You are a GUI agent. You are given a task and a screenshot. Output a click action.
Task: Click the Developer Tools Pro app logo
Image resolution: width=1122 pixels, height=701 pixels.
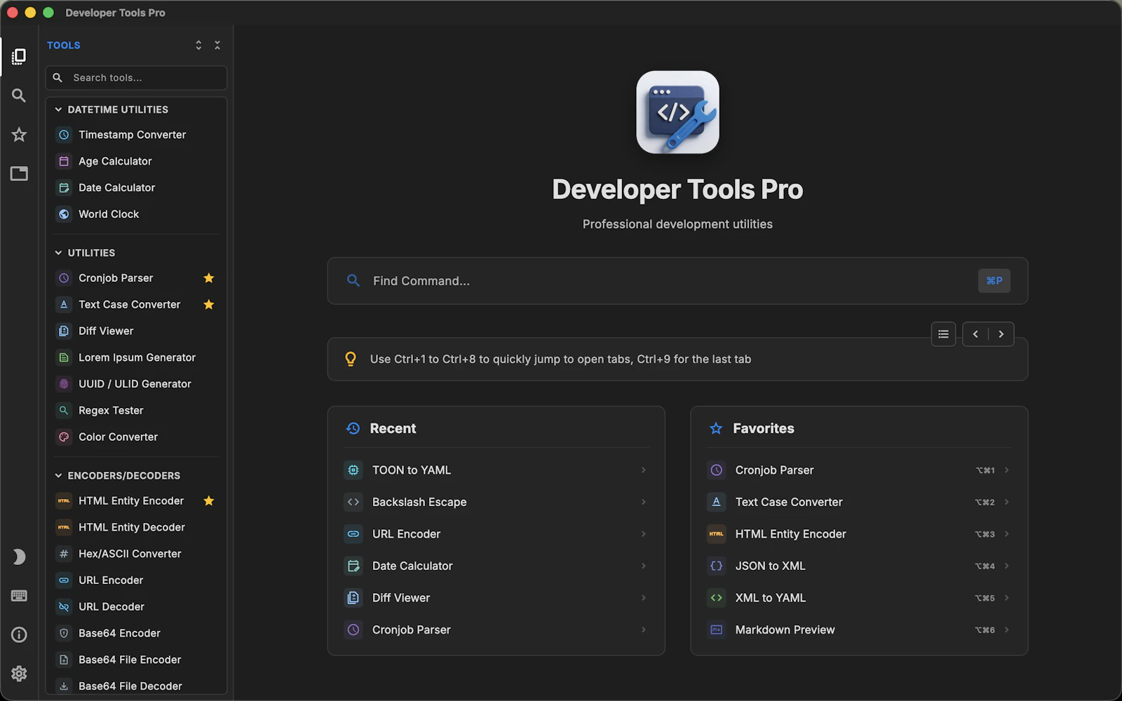point(677,112)
